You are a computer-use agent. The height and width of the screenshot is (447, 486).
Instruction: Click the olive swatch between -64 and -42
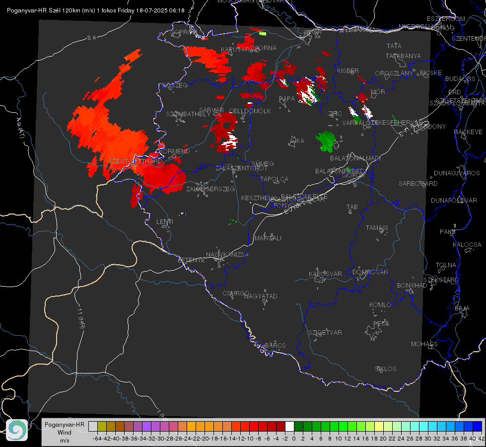click(102, 426)
